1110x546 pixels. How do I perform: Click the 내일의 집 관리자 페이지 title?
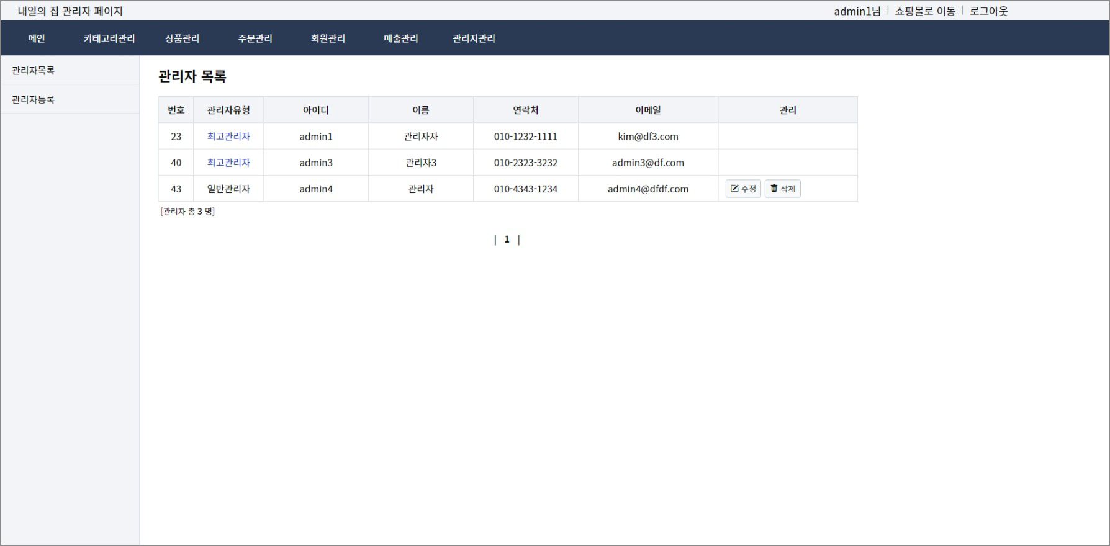70,11
